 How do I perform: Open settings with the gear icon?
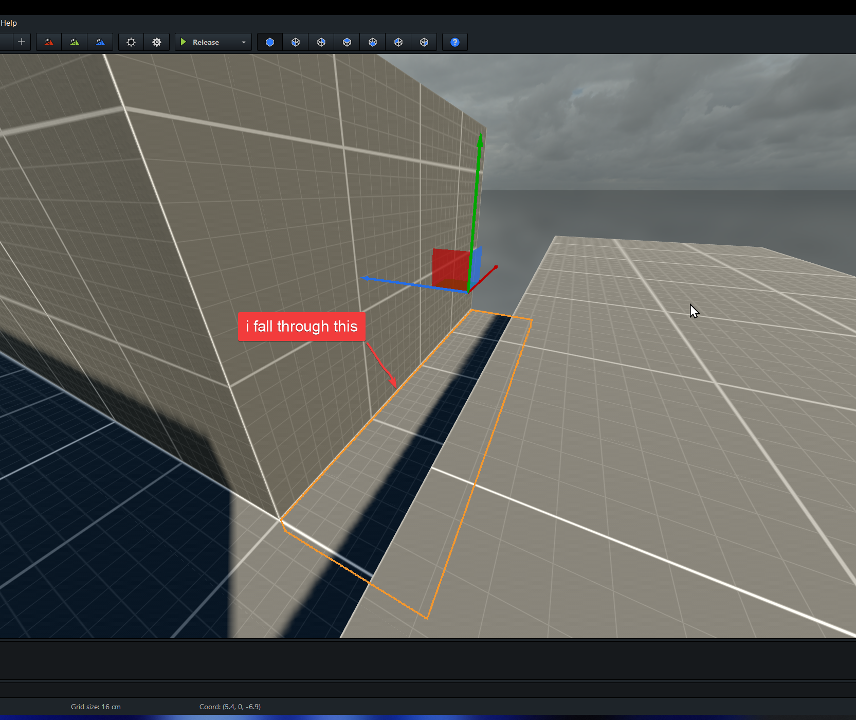[x=157, y=42]
